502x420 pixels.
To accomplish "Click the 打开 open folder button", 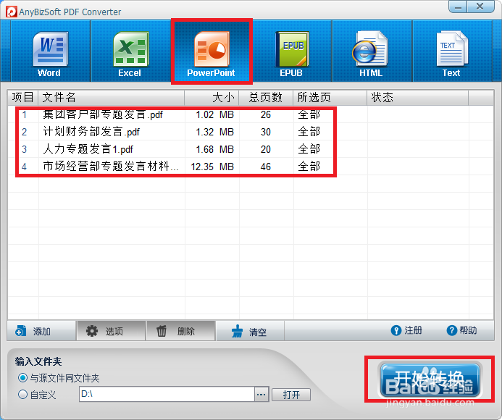I will [291, 395].
